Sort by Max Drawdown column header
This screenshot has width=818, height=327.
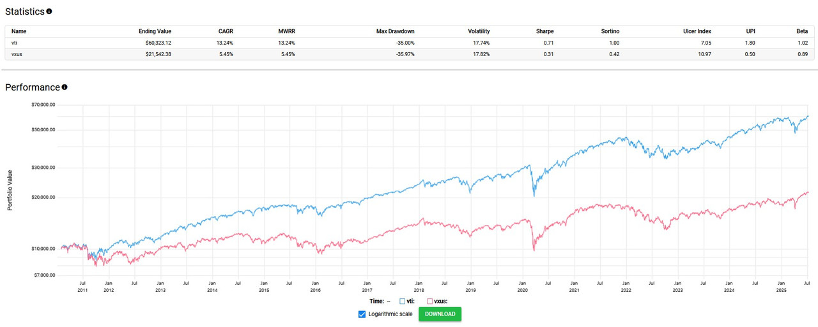[x=396, y=31]
